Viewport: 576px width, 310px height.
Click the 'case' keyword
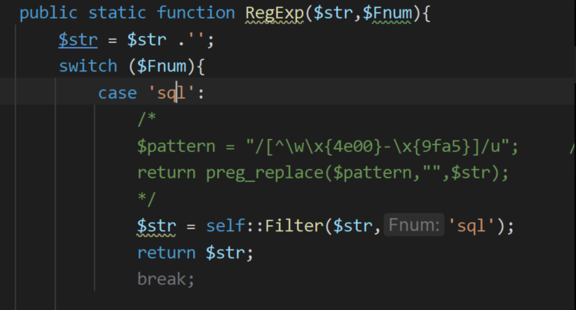click(x=117, y=93)
